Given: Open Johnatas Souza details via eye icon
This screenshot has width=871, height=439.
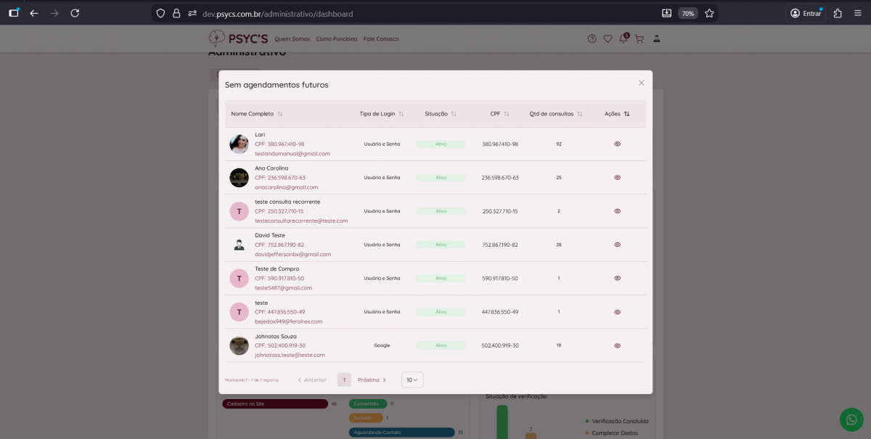Looking at the screenshot, I should click(617, 345).
